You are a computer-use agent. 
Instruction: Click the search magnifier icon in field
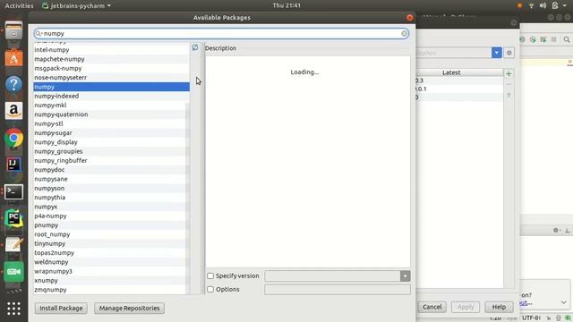coord(38,34)
